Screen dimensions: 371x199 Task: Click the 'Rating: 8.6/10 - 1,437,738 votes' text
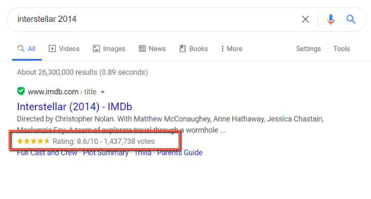pyautogui.click(x=104, y=141)
